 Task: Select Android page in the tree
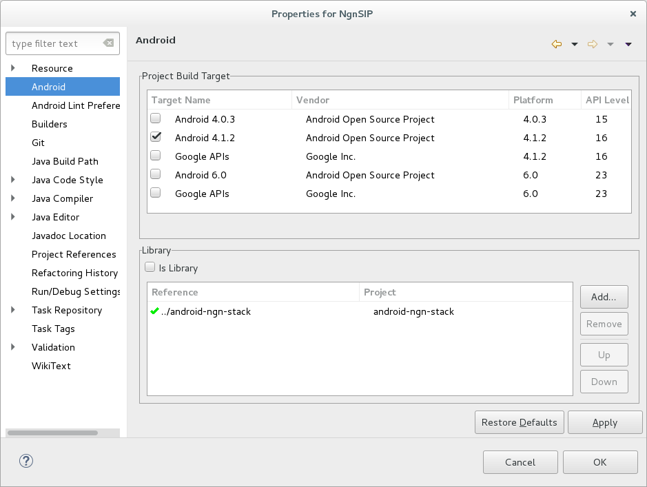coord(63,87)
